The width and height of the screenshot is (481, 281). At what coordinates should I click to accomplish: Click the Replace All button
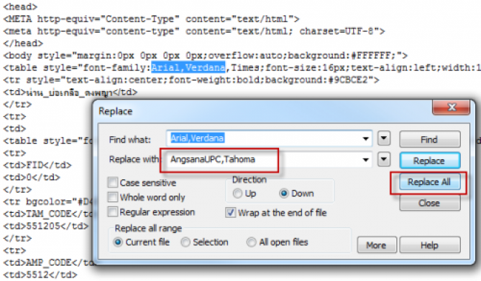click(x=429, y=182)
